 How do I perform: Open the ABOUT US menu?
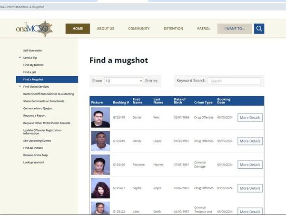(106, 29)
